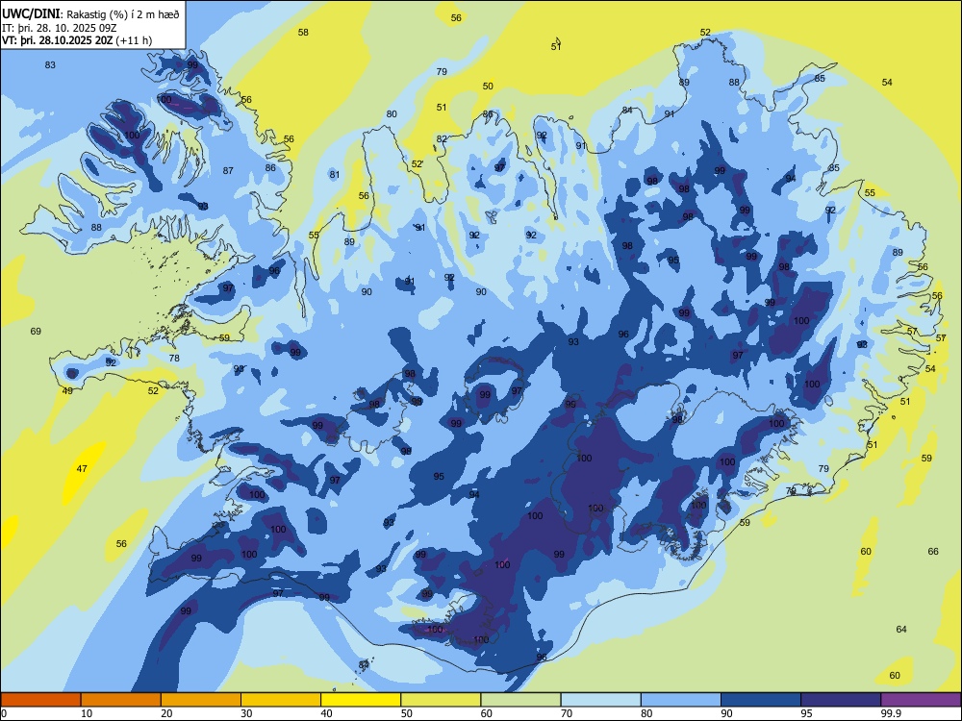Click the '66' humidity value on the map
Image resolution: width=962 pixels, height=721 pixels.
pos(933,552)
